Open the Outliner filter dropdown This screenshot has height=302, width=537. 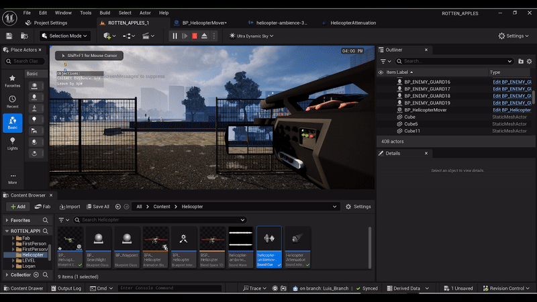click(385, 61)
